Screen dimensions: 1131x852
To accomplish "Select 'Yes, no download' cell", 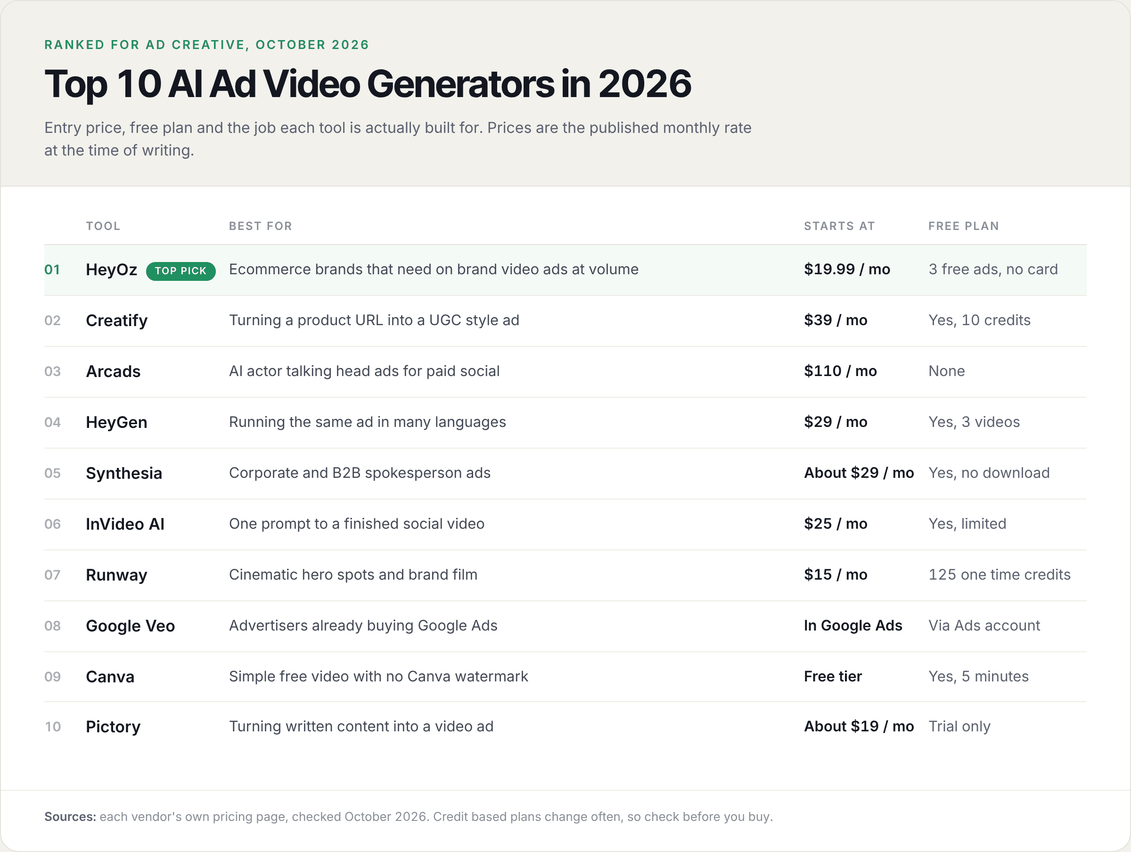I will pyautogui.click(x=989, y=473).
